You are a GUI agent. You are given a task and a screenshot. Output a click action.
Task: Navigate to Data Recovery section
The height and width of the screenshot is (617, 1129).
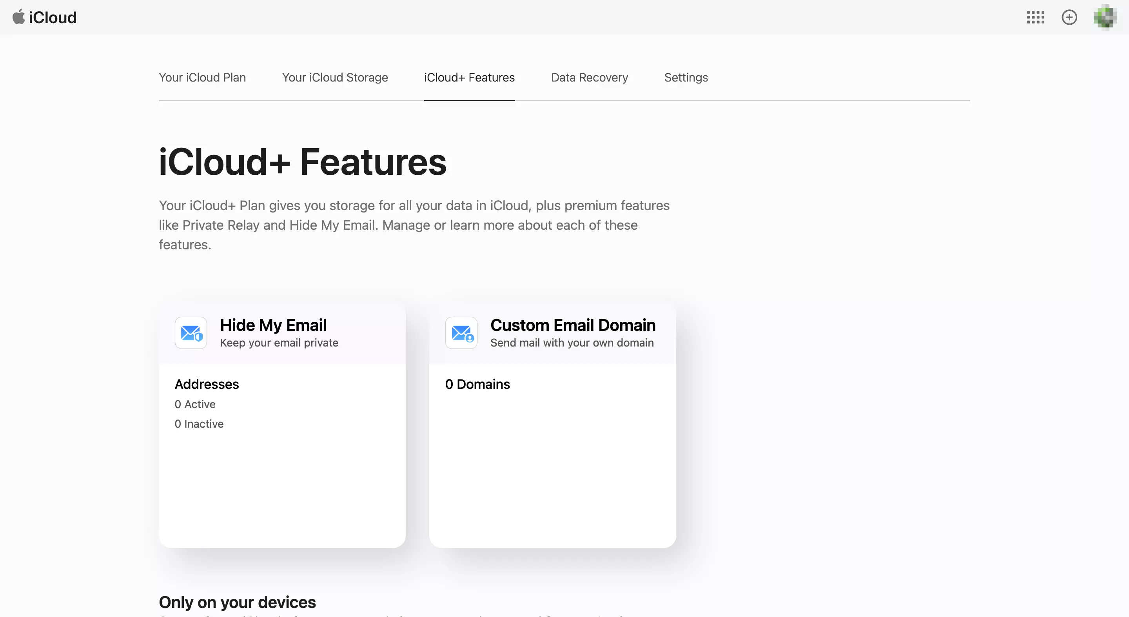tap(590, 77)
